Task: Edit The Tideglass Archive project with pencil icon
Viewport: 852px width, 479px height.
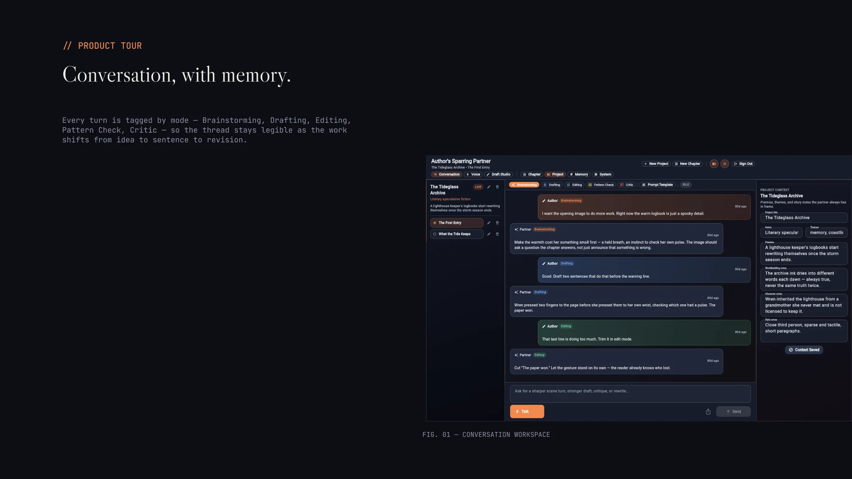Action: 489,187
